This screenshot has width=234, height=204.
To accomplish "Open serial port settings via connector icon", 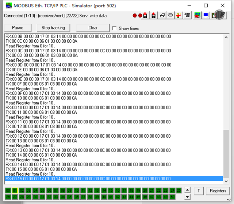I will coord(170,15).
